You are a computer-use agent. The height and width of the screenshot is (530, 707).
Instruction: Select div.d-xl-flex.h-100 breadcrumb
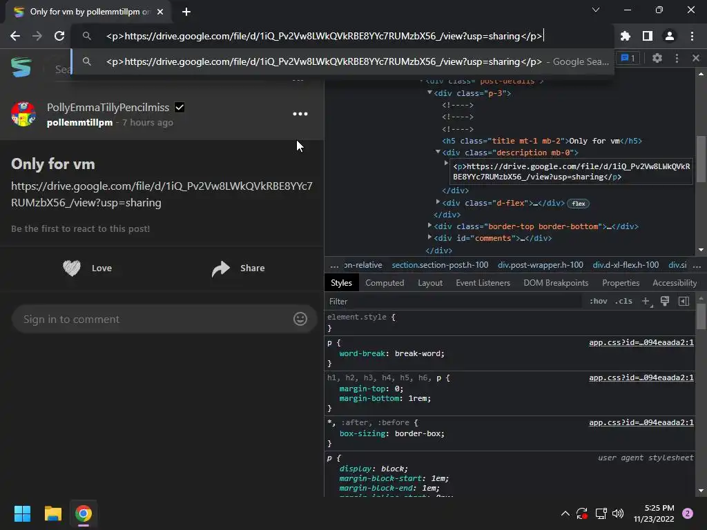(626, 265)
